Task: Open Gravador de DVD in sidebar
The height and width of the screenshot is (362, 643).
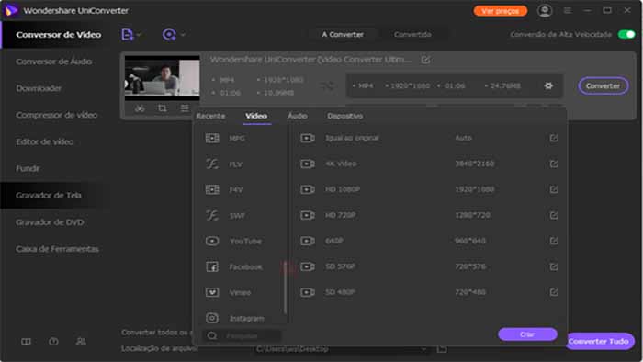Action: (50, 222)
